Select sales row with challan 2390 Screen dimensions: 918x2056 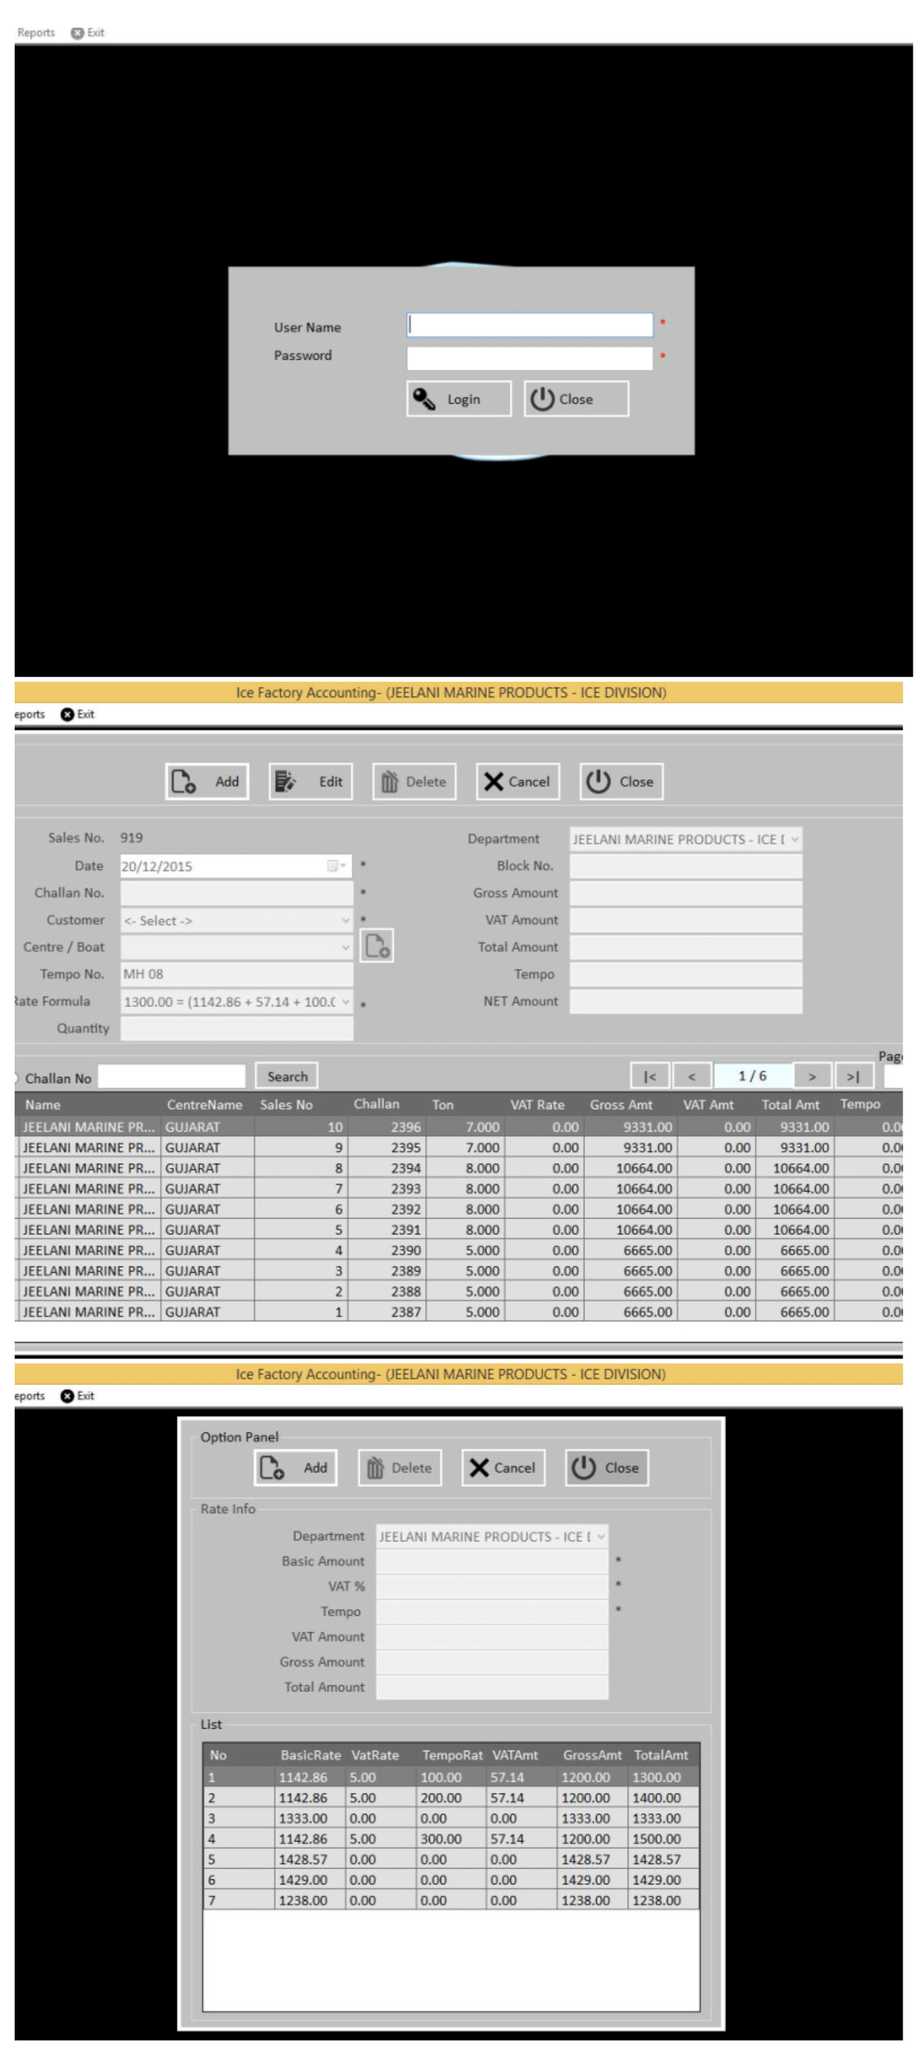tap(458, 1251)
